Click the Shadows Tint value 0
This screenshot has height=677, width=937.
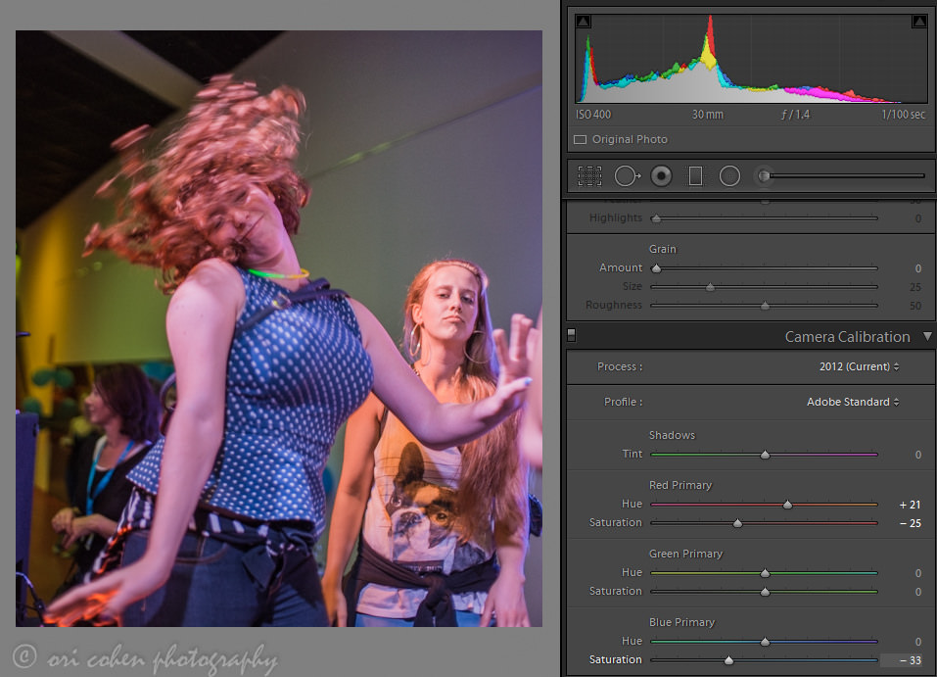click(x=917, y=455)
